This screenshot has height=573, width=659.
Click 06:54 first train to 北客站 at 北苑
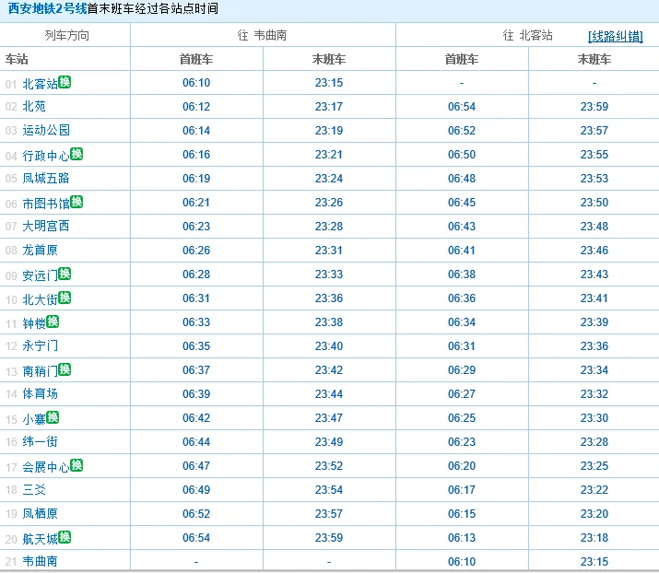[462, 107]
